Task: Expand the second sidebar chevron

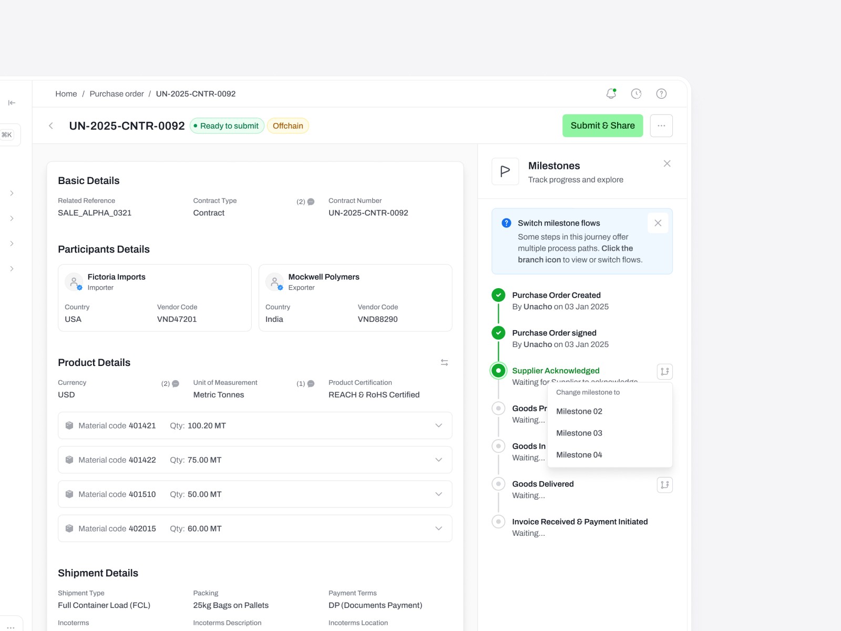Action: coord(12,218)
